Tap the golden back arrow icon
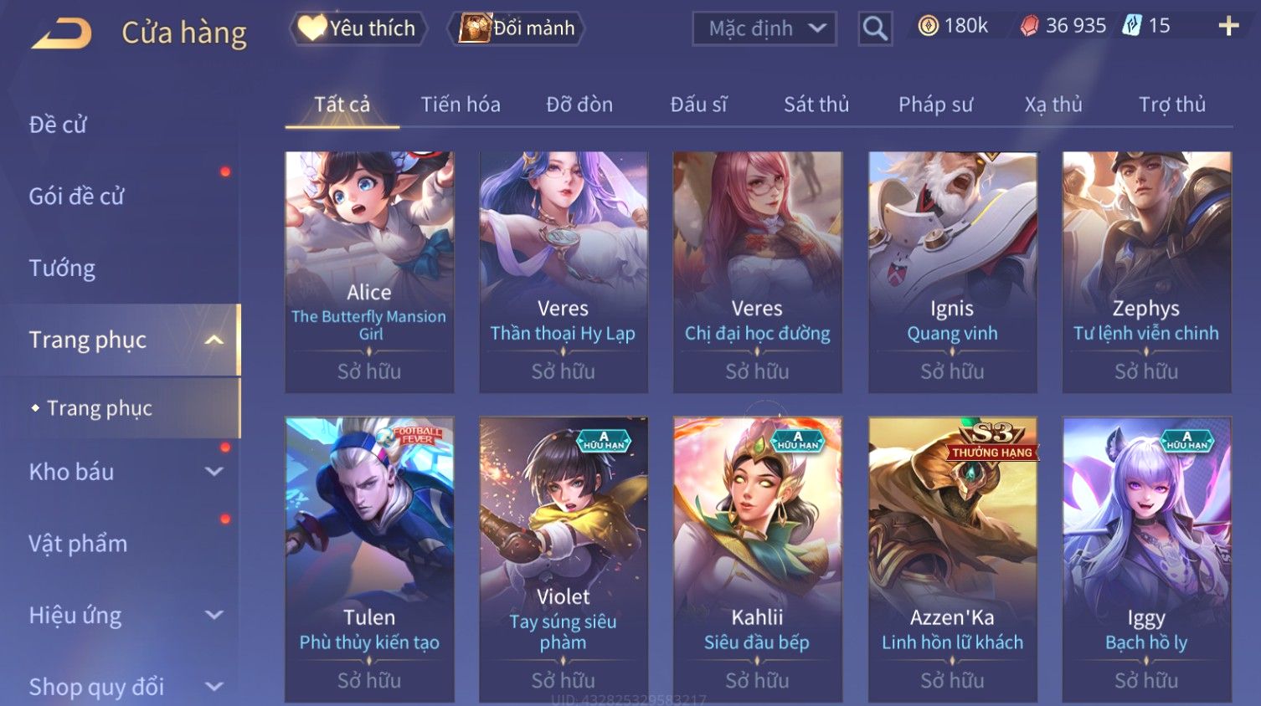Image resolution: width=1261 pixels, height=706 pixels. click(62, 33)
